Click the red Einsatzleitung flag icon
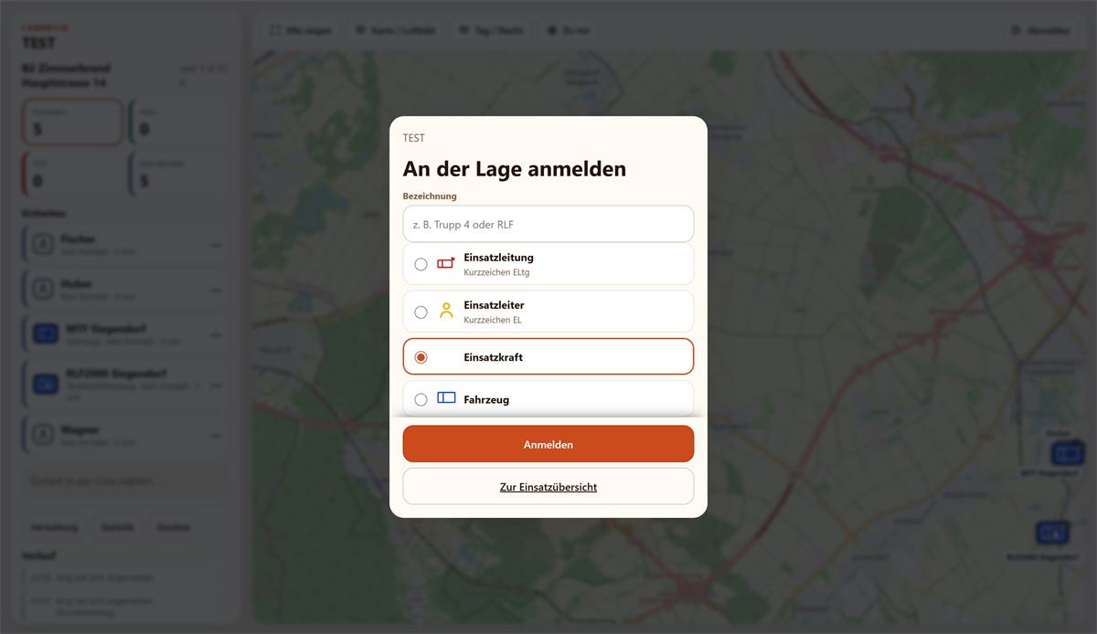Image resolution: width=1097 pixels, height=634 pixels. tap(446, 263)
